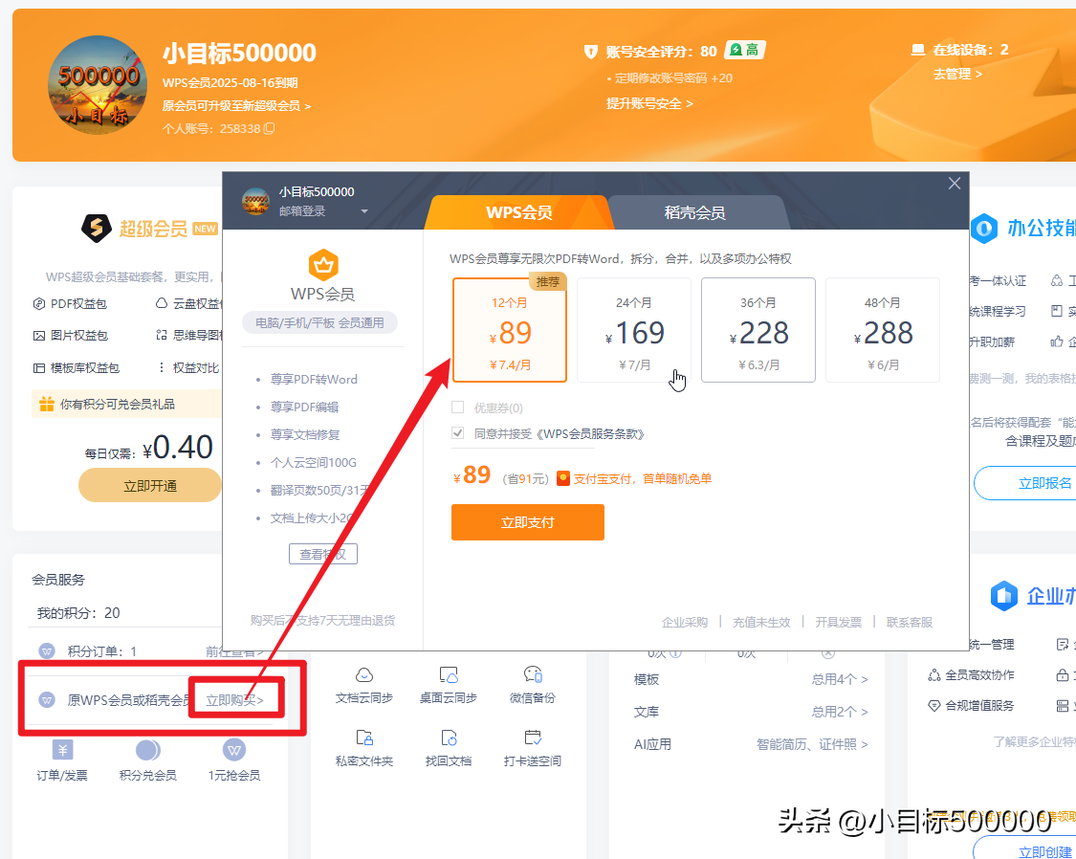
Task: Click the WPS会员 orange crown icon
Action: point(323,264)
